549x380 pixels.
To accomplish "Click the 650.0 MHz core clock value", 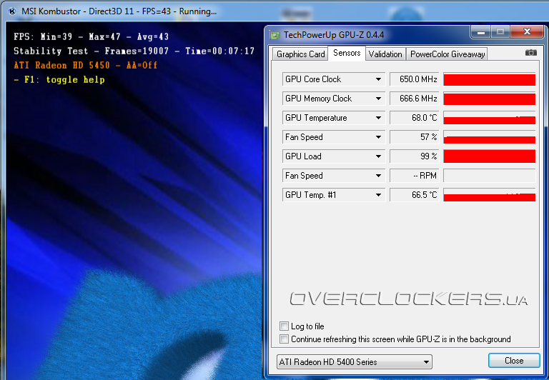I will pyautogui.click(x=414, y=79).
